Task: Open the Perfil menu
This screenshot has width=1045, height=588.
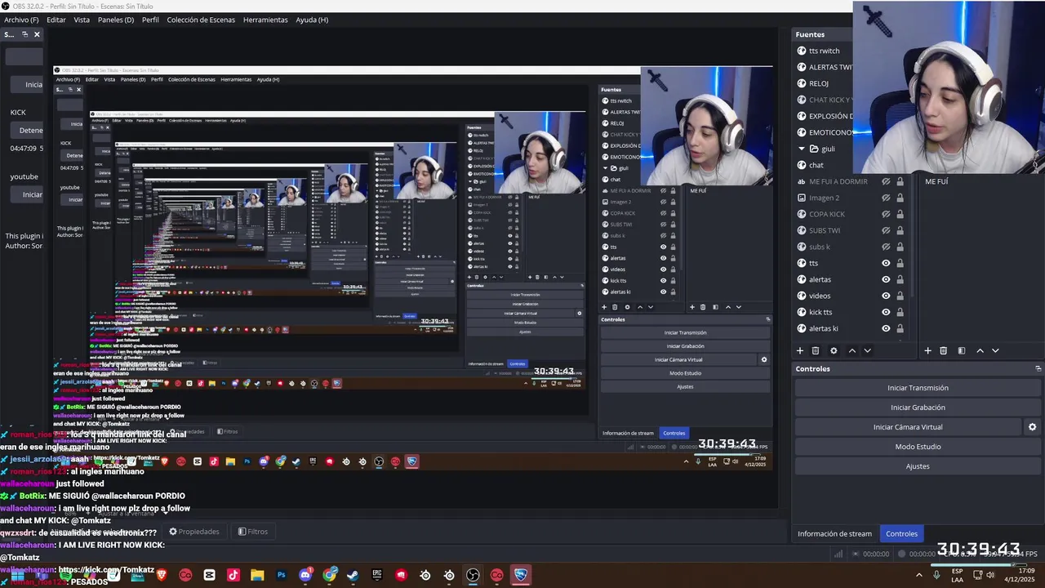Action: [x=150, y=20]
